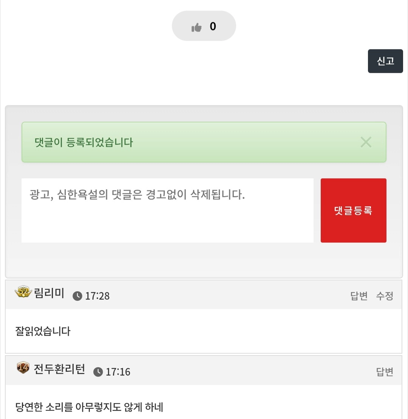Select the comment starting with 당연한 소리를
The image size is (408, 419).
click(x=89, y=407)
